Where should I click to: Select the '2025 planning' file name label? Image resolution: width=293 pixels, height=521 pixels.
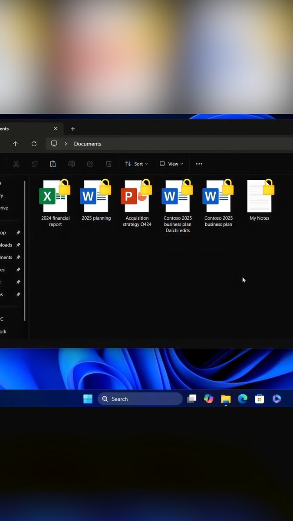[96, 218]
